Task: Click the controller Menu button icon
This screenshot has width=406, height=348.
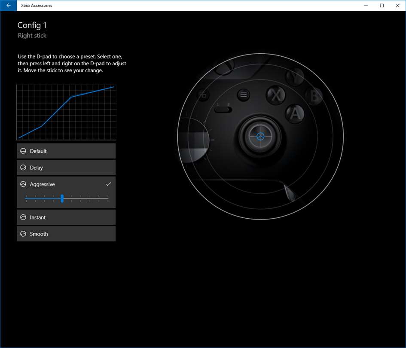Action: (244, 95)
